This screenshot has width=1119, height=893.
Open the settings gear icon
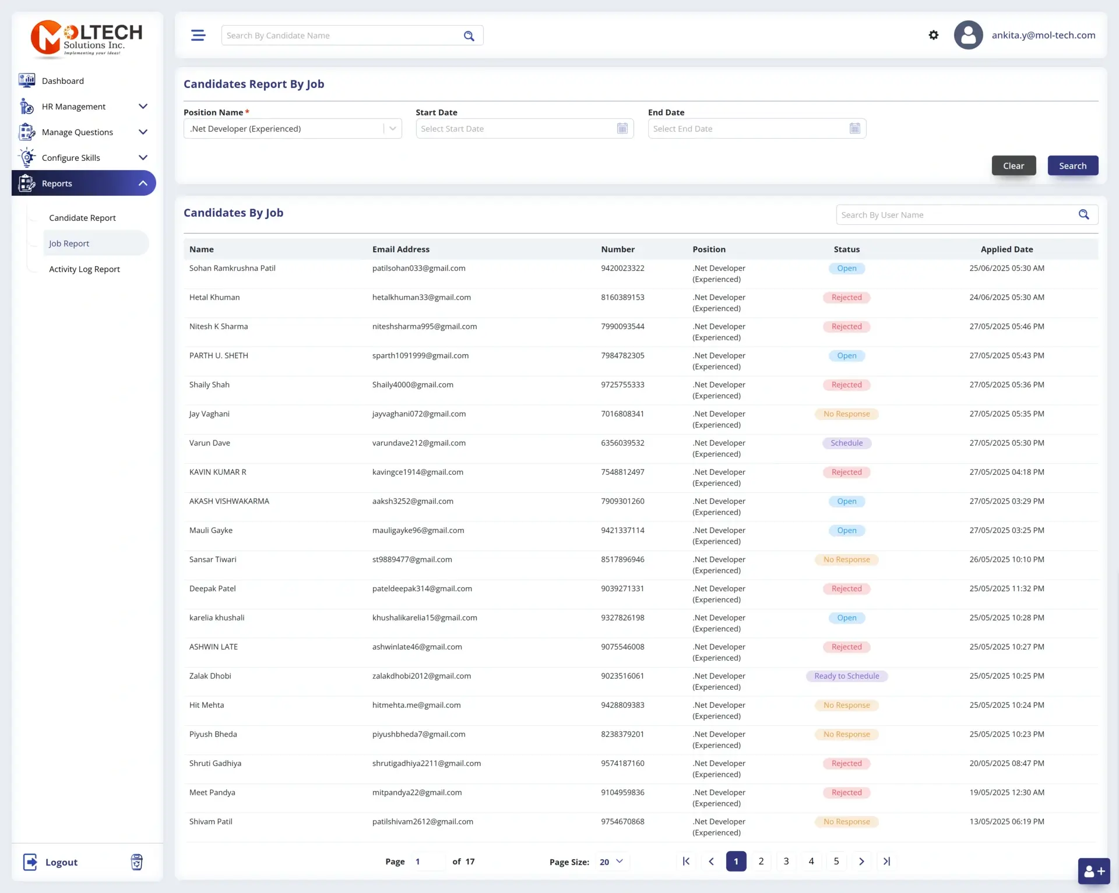coord(933,35)
